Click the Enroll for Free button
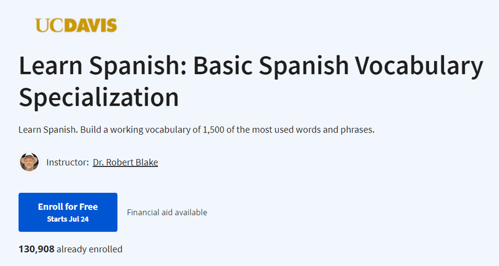Image resolution: width=499 pixels, height=266 pixels. 68,212
